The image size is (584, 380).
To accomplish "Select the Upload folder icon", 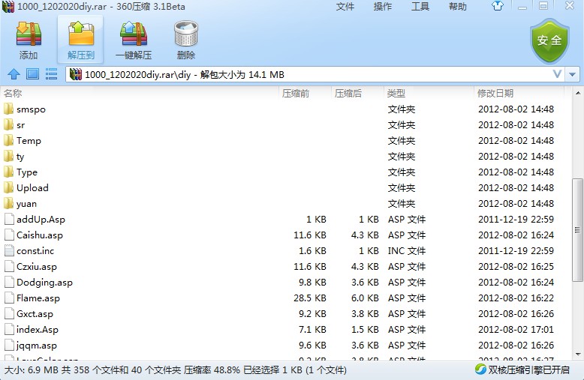I will tap(9, 188).
